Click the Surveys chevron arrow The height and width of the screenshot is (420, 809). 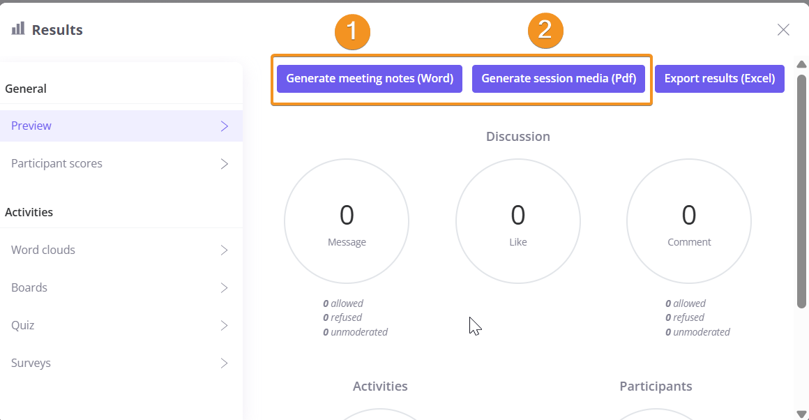pyautogui.click(x=225, y=363)
